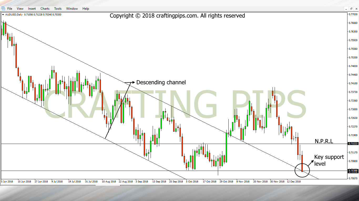Click the '12 Dec 2018' date label
The height and width of the screenshot is (201, 359).
pos(294,181)
